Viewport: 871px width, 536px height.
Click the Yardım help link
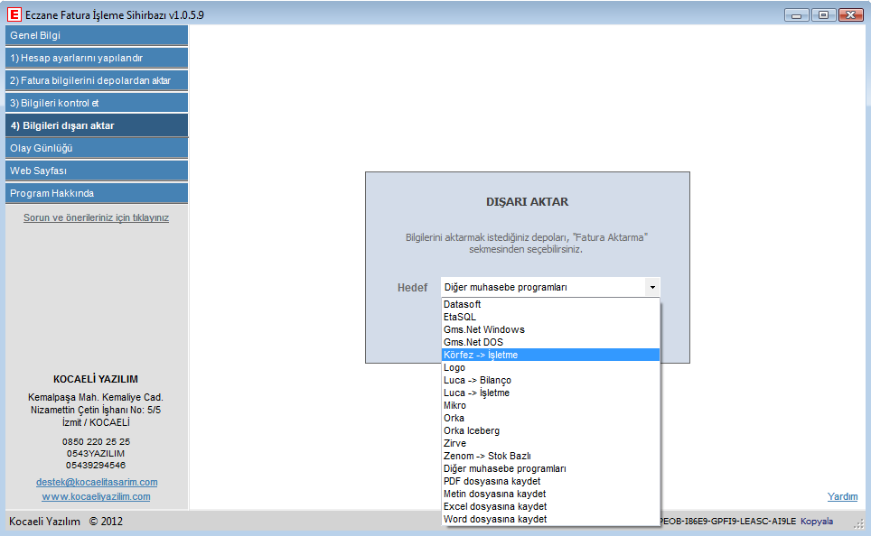[x=842, y=496]
